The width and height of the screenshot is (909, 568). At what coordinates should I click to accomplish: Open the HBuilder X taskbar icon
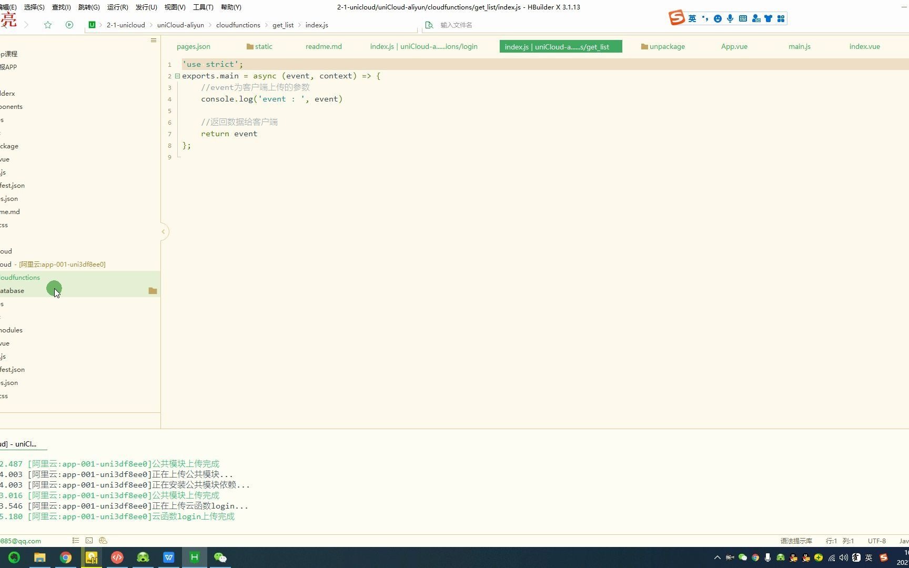(194, 557)
